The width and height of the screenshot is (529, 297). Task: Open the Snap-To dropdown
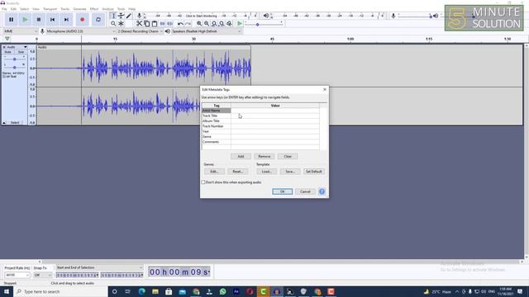click(42, 275)
